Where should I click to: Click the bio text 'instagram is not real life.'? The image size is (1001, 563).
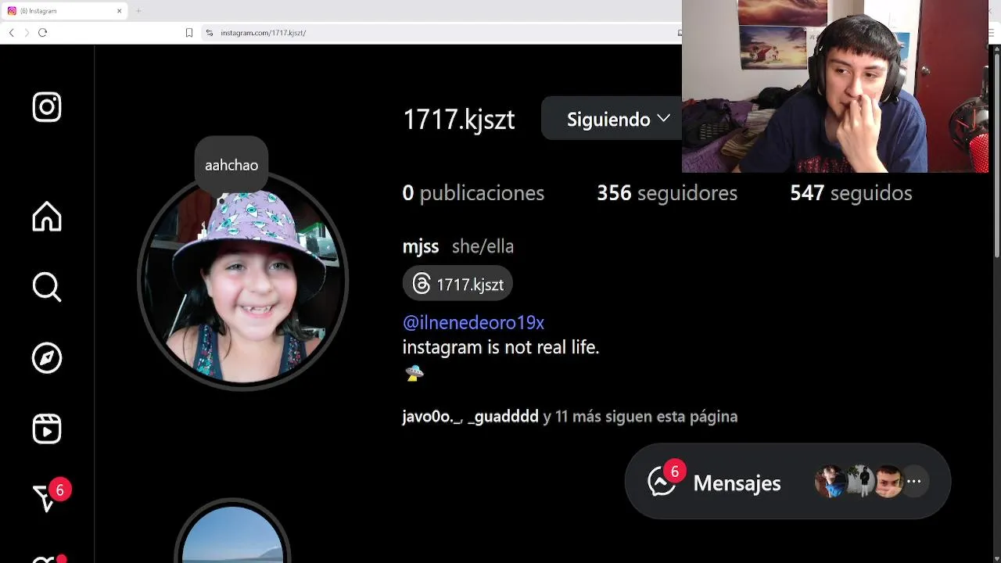pyautogui.click(x=500, y=347)
